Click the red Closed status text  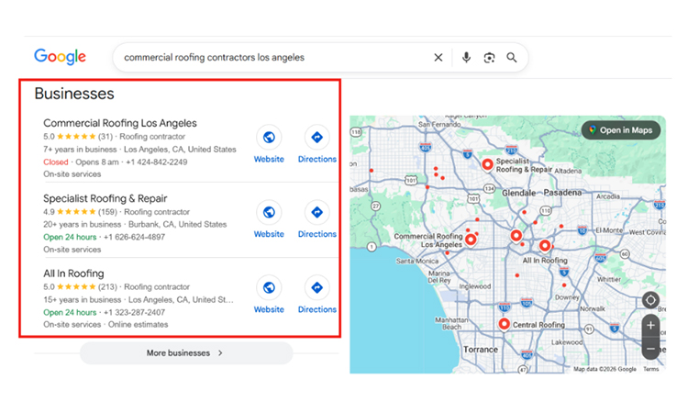[56, 162]
